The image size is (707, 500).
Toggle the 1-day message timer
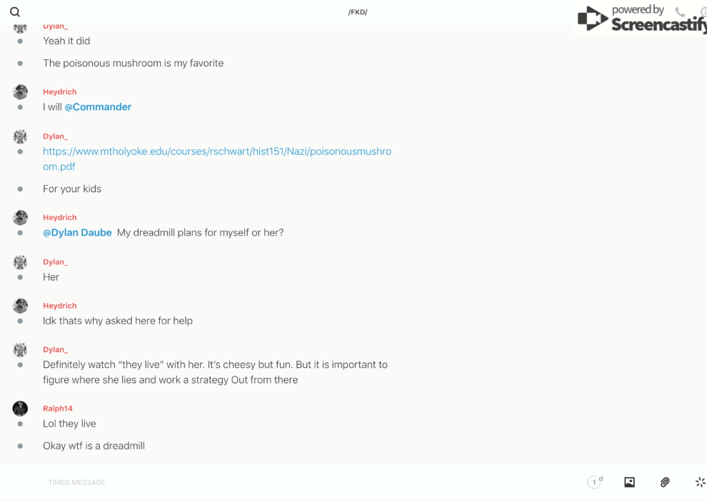[595, 482]
